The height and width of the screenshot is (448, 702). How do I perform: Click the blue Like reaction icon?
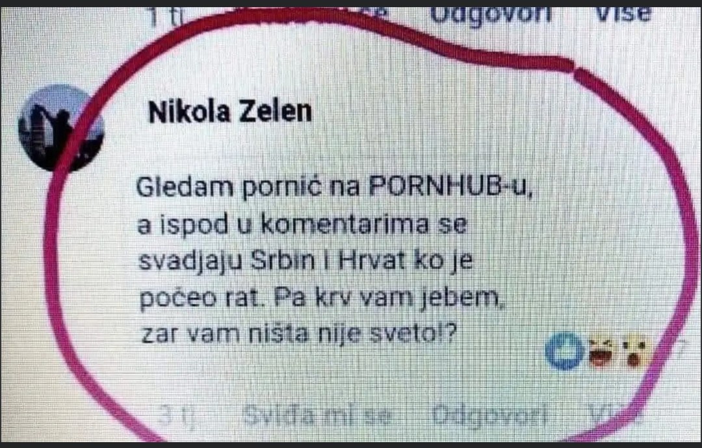tap(565, 350)
